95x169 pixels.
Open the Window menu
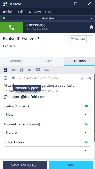35,12
